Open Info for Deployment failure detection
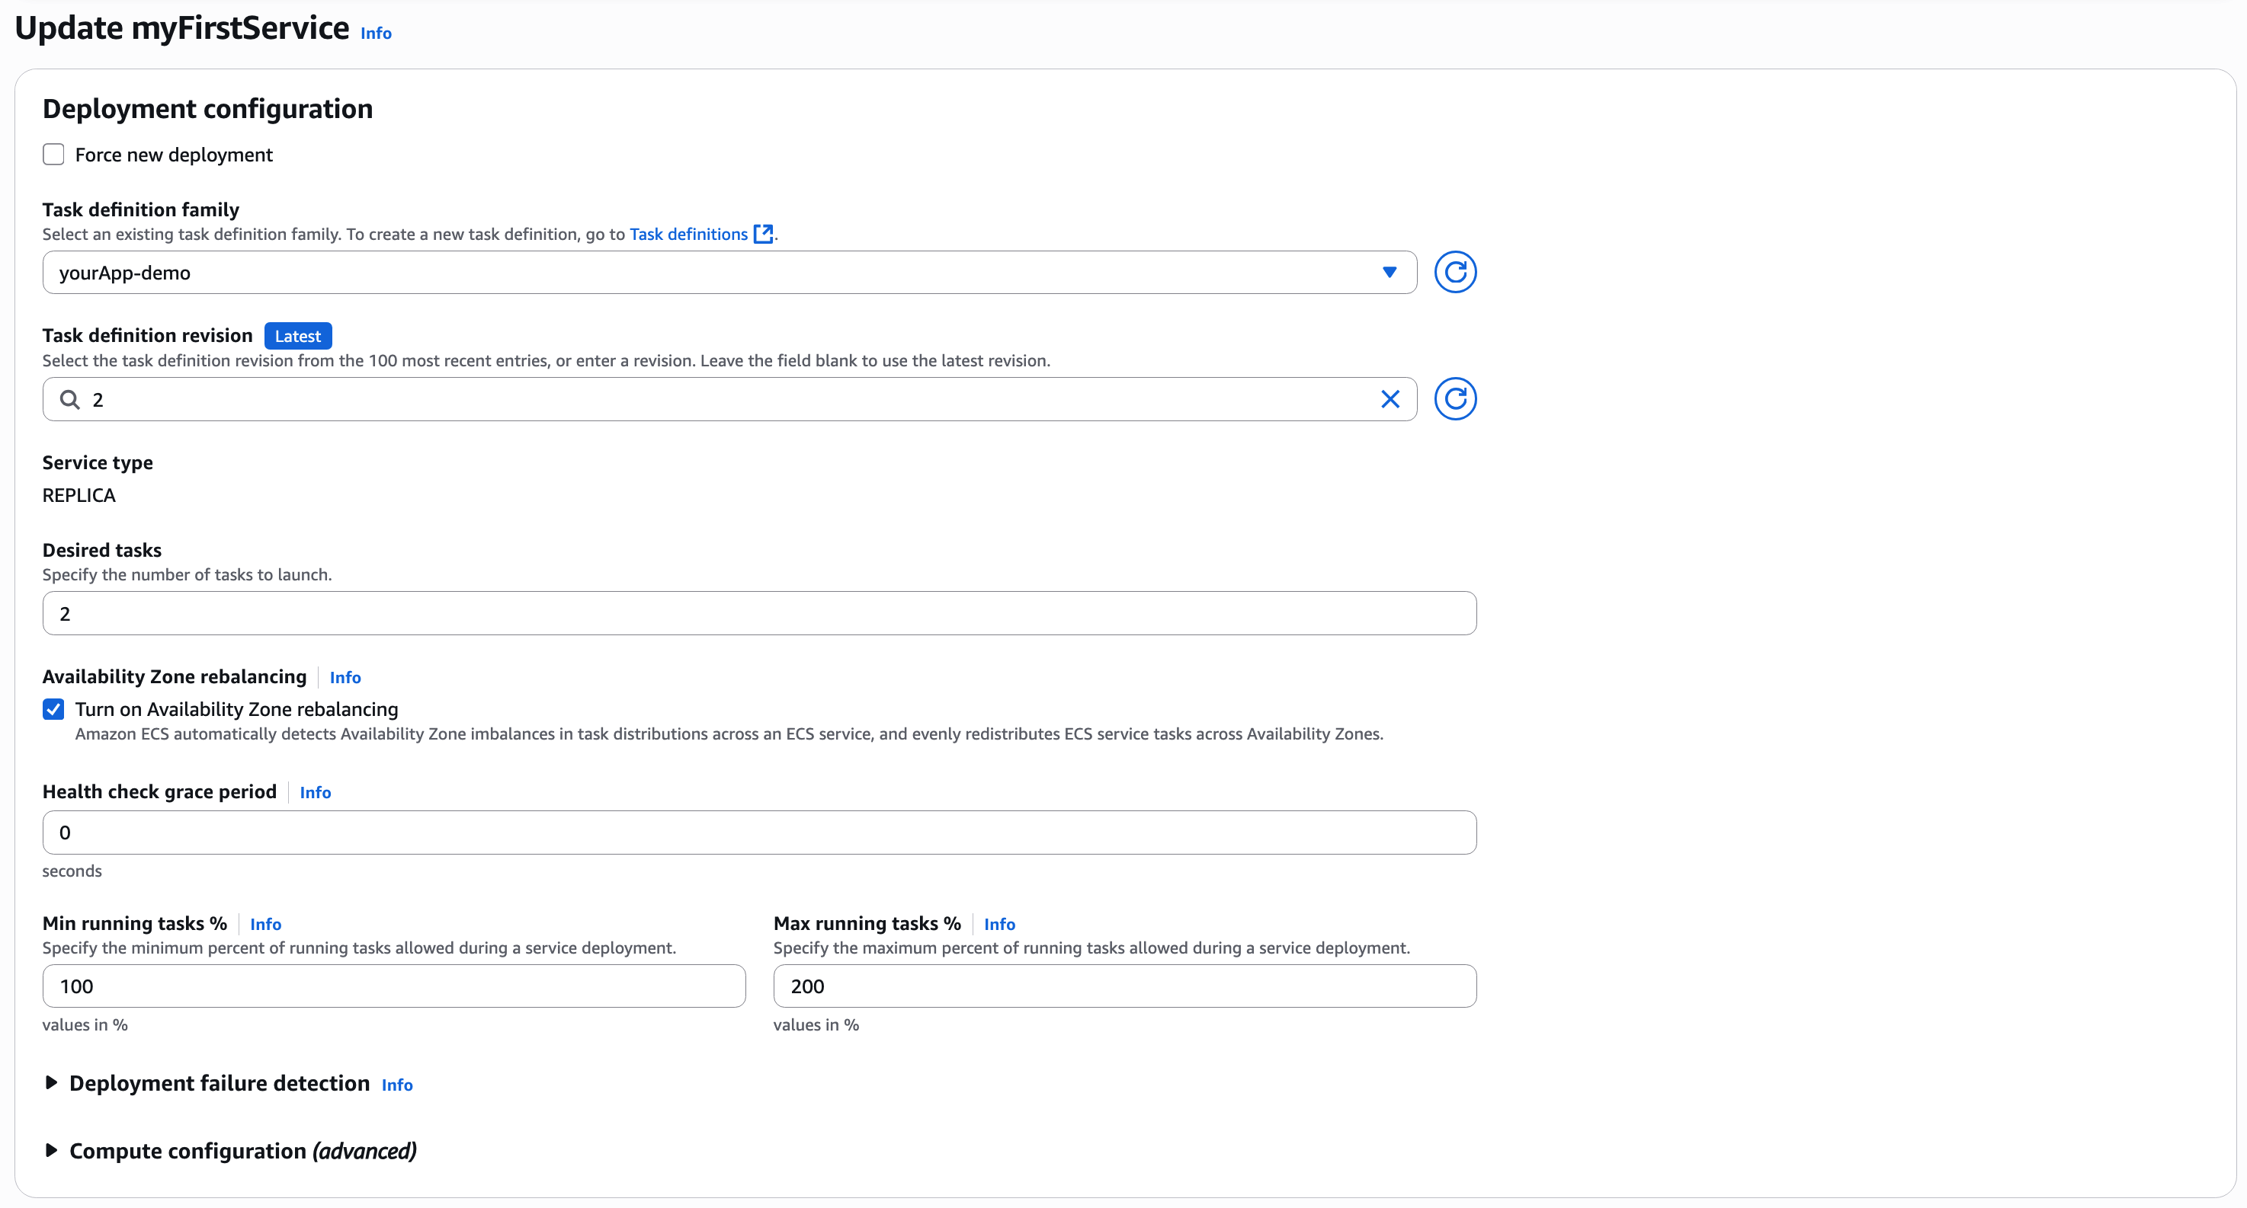2247x1208 pixels. [x=397, y=1085]
